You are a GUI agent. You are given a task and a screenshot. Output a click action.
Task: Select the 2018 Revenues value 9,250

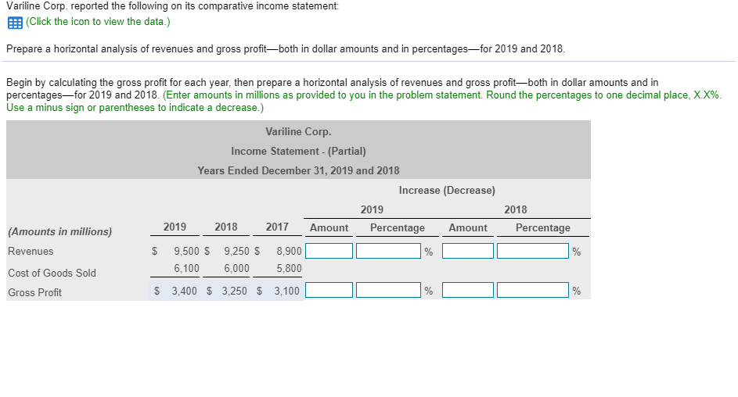(x=237, y=251)
